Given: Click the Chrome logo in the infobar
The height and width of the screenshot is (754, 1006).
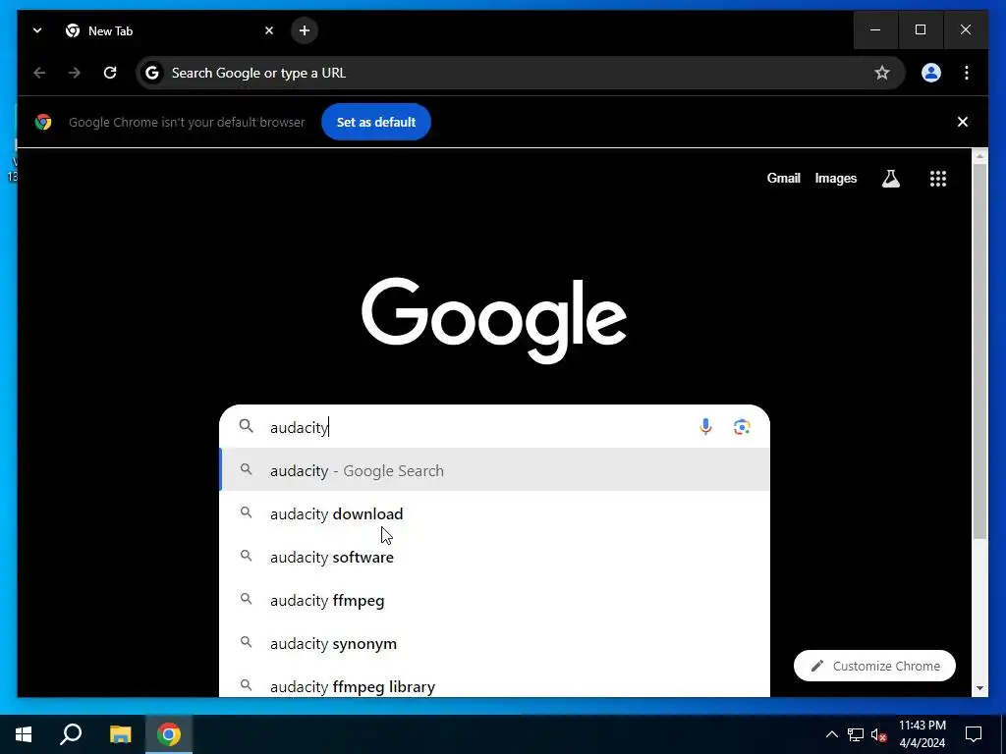Looking at the screenshot, I should point(43,122).
